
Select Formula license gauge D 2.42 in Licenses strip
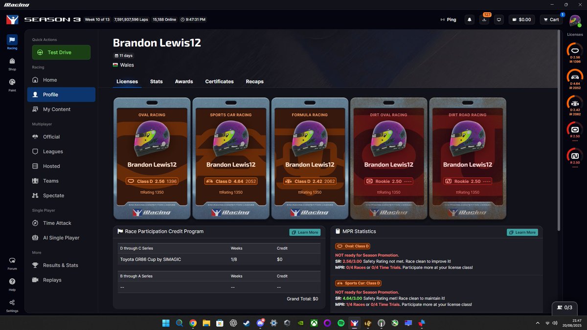tap(575, 106)
